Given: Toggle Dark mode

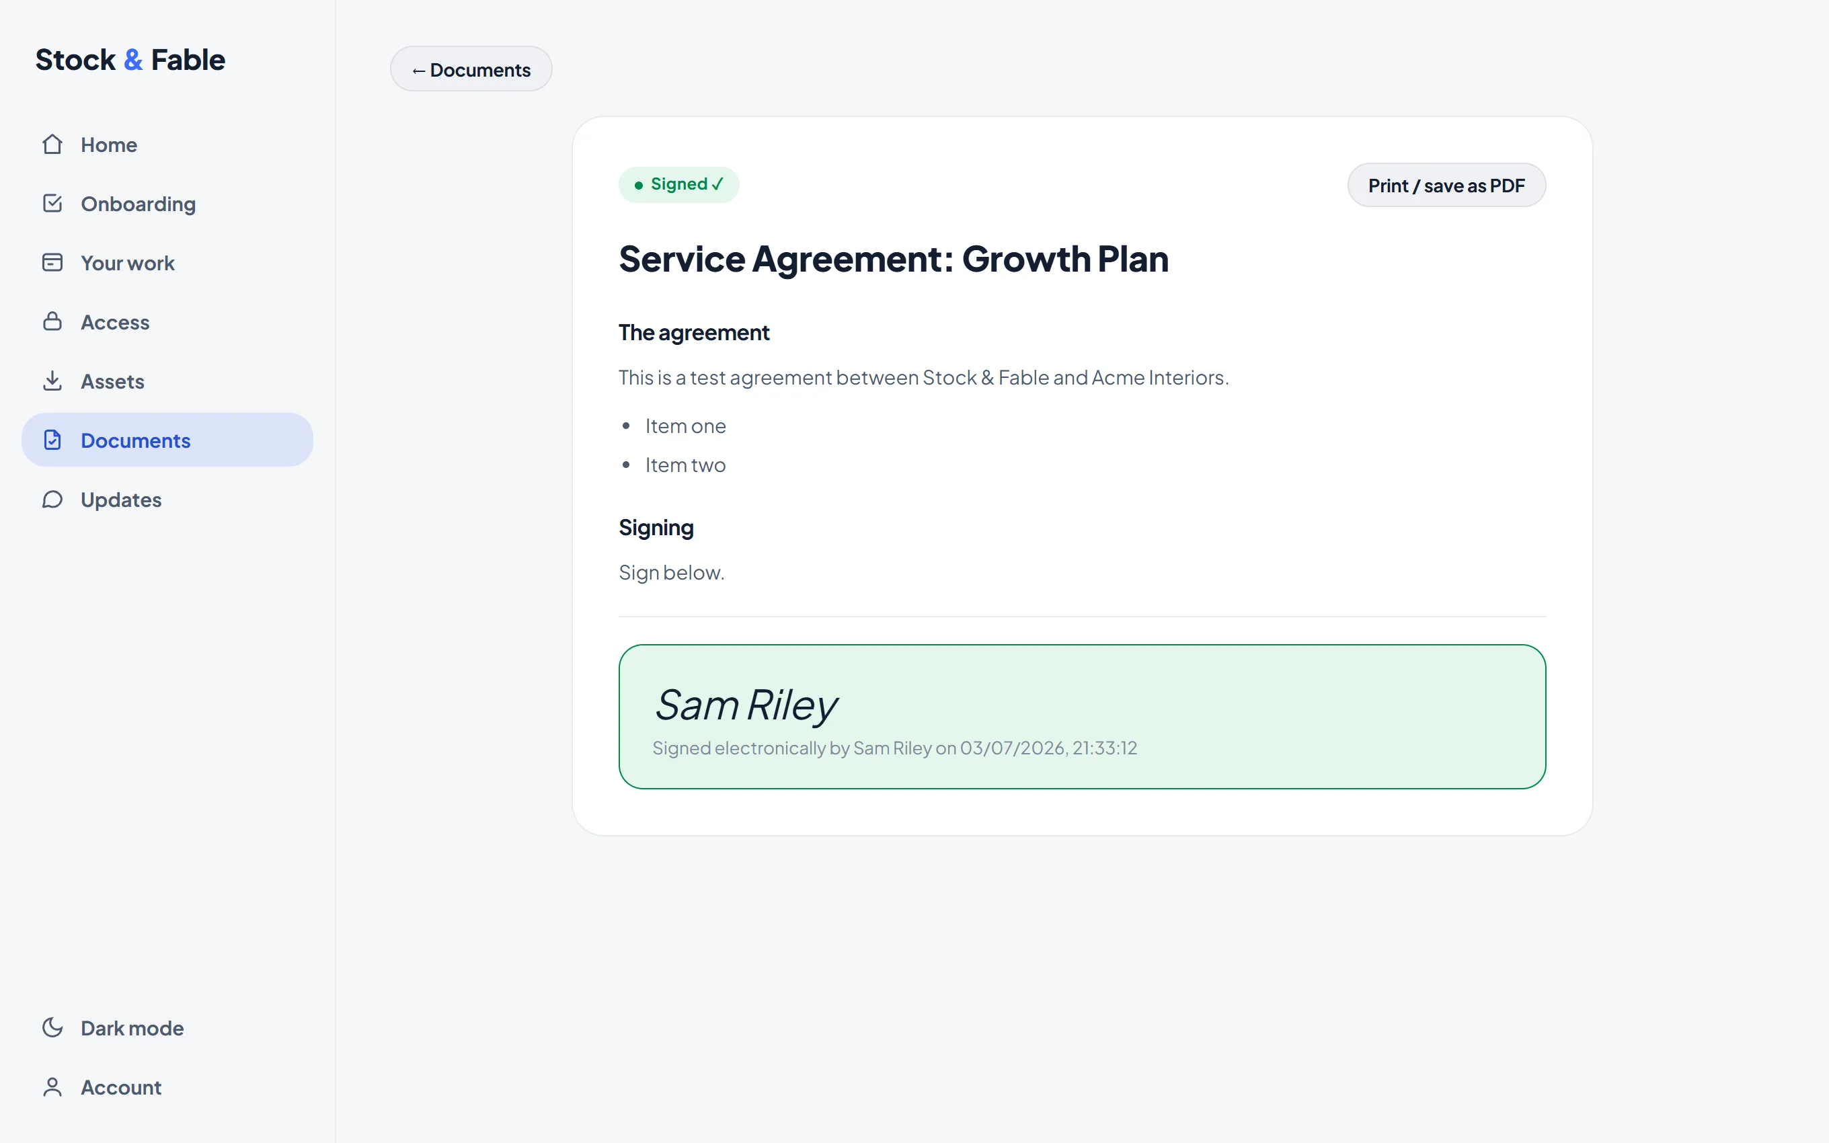Looking at the screenshot, I should click(x=167, y=1027).
